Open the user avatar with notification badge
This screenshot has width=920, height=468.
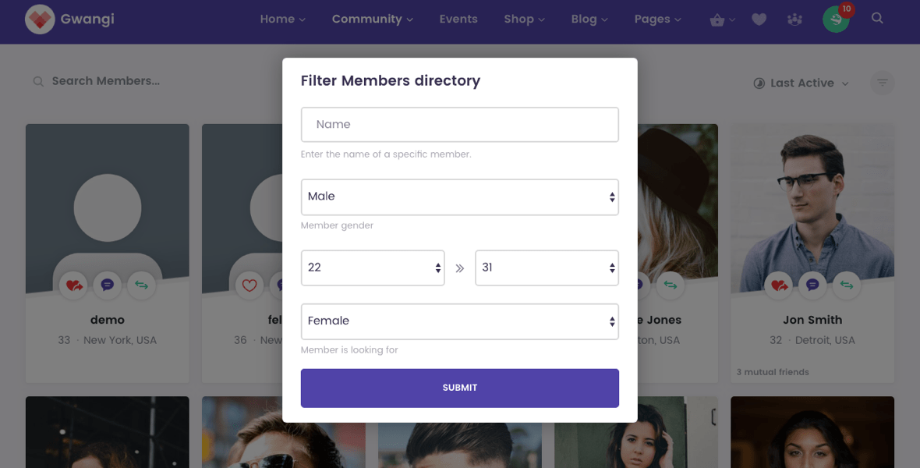click(x=836, y=19)
